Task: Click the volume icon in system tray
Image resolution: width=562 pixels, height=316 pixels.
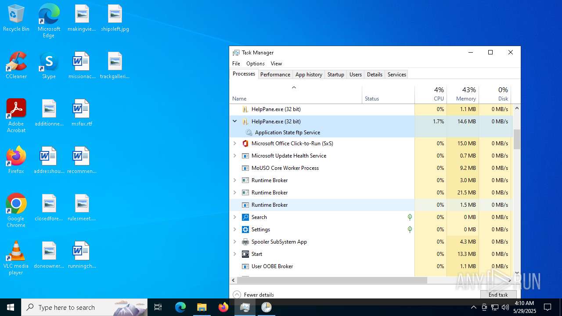Action: pyautogui.click(x=505, y=307)
